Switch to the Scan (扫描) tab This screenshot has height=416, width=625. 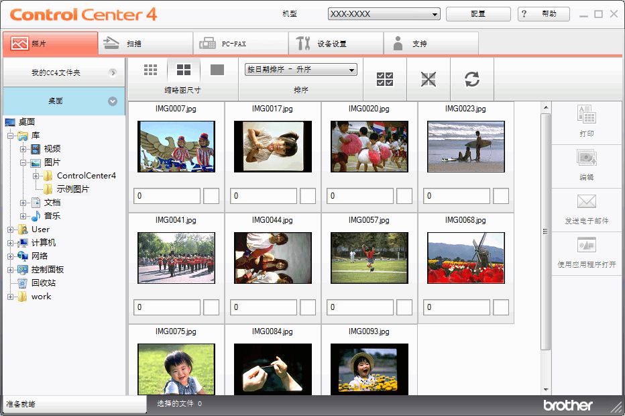146,44
